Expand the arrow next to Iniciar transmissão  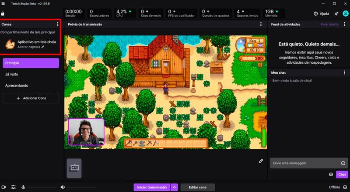174,187
